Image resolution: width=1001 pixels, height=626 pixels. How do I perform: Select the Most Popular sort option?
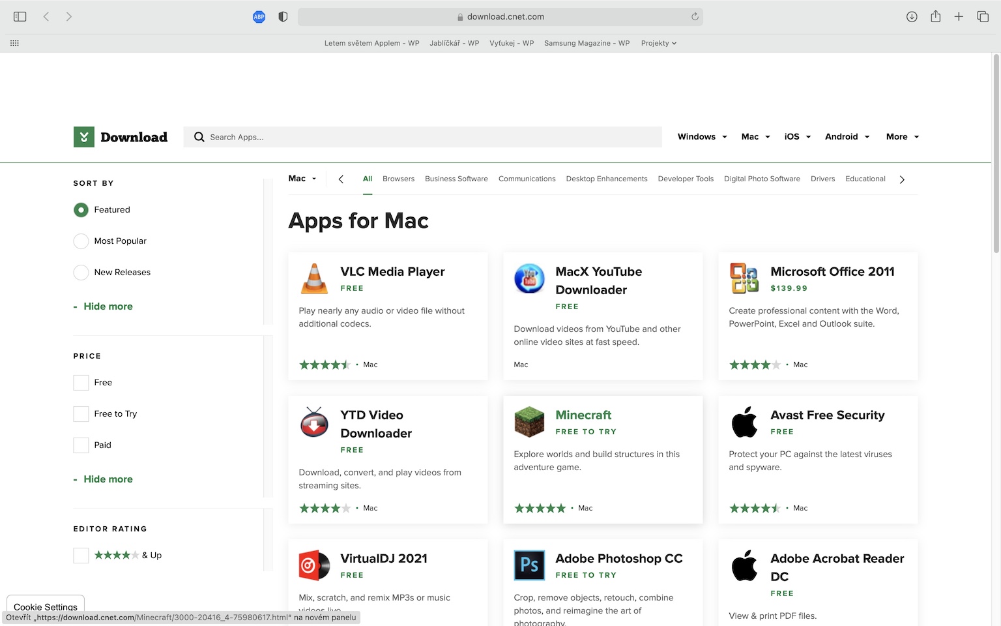point(81,241)
